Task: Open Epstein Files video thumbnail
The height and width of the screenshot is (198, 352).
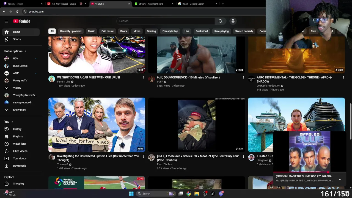Action: [x=97, y=125]
